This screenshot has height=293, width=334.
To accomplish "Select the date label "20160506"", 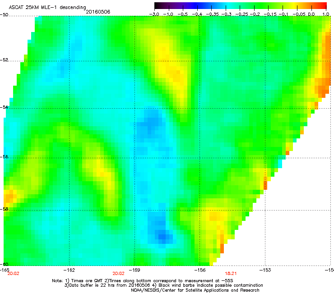I will tap(98, 12).
